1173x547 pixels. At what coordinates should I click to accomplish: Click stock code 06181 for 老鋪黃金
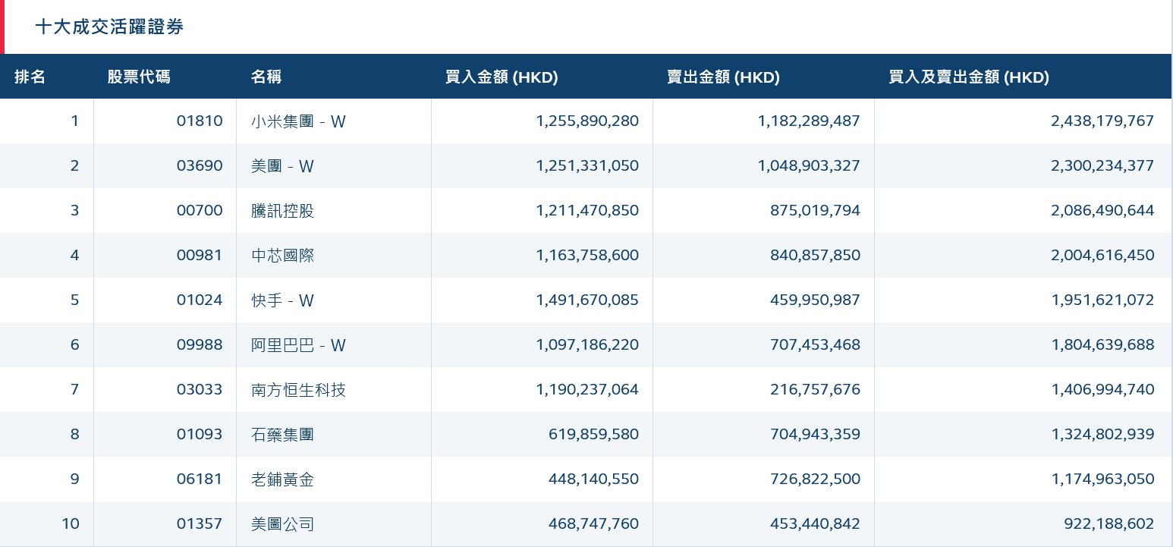pyautogui.click(x=199, y=479)
